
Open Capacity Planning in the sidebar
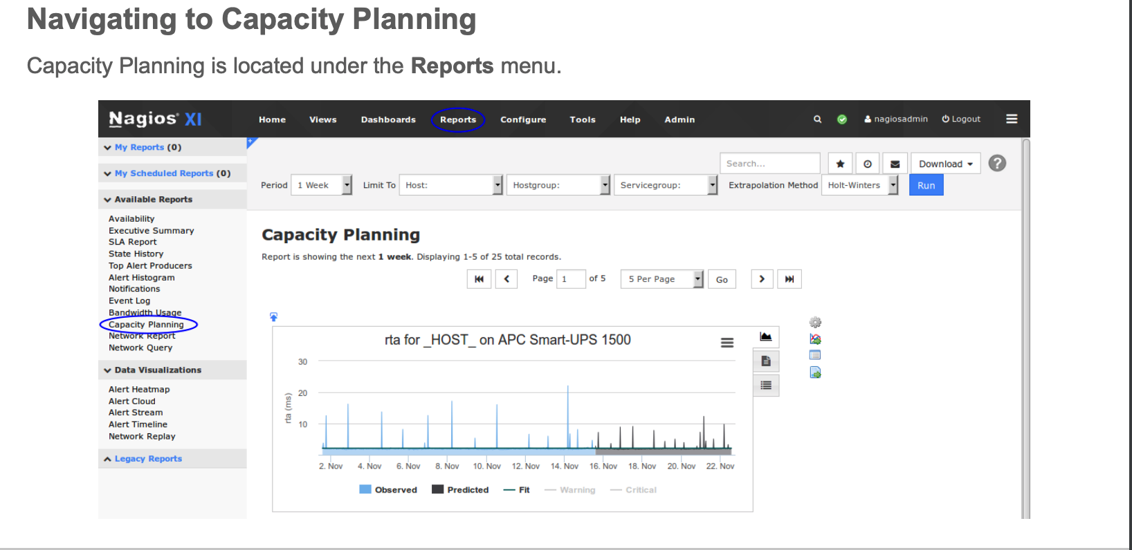[146, 325]
